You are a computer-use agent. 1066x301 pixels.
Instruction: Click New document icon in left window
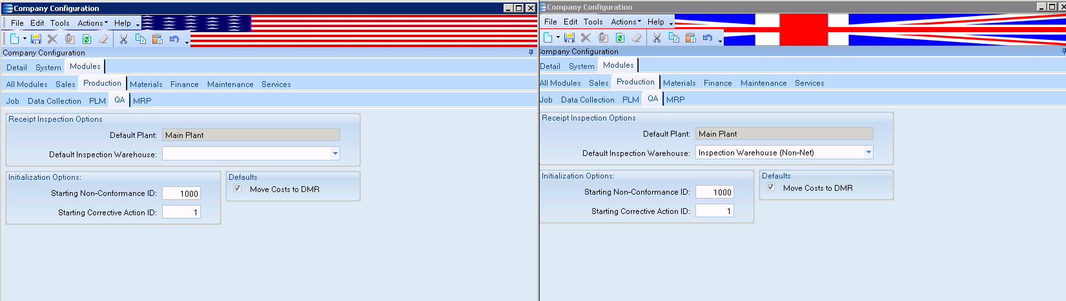(14, 39)
